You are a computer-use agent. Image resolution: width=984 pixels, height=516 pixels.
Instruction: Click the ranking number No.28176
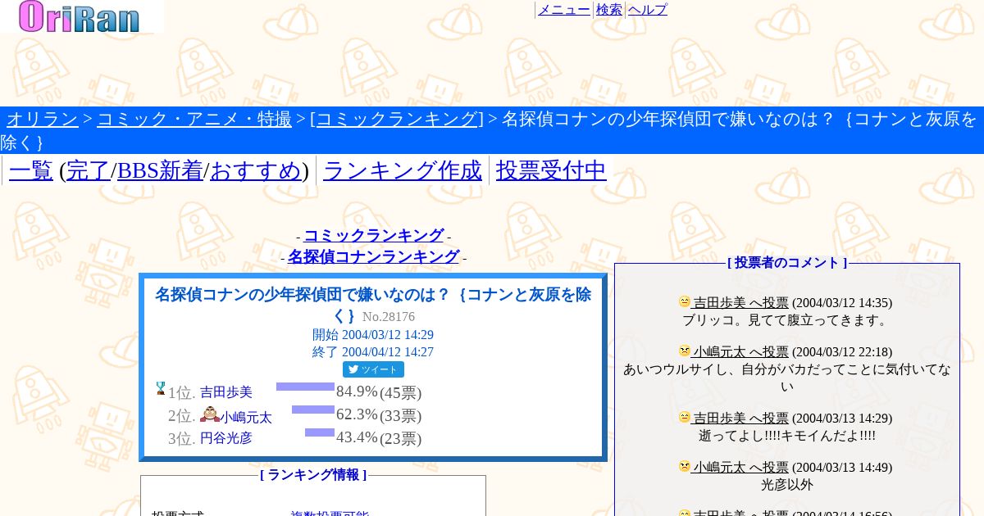[389, 317]
